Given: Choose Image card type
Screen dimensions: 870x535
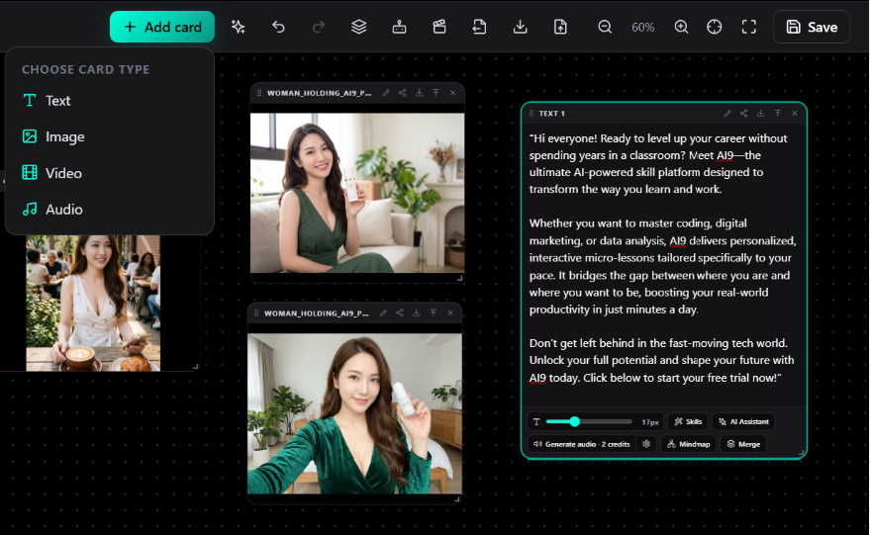Looking at the screenshot, I should pos(109,136).
